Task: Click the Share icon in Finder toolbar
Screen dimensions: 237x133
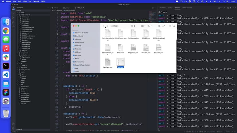Action: click(159, 26)
